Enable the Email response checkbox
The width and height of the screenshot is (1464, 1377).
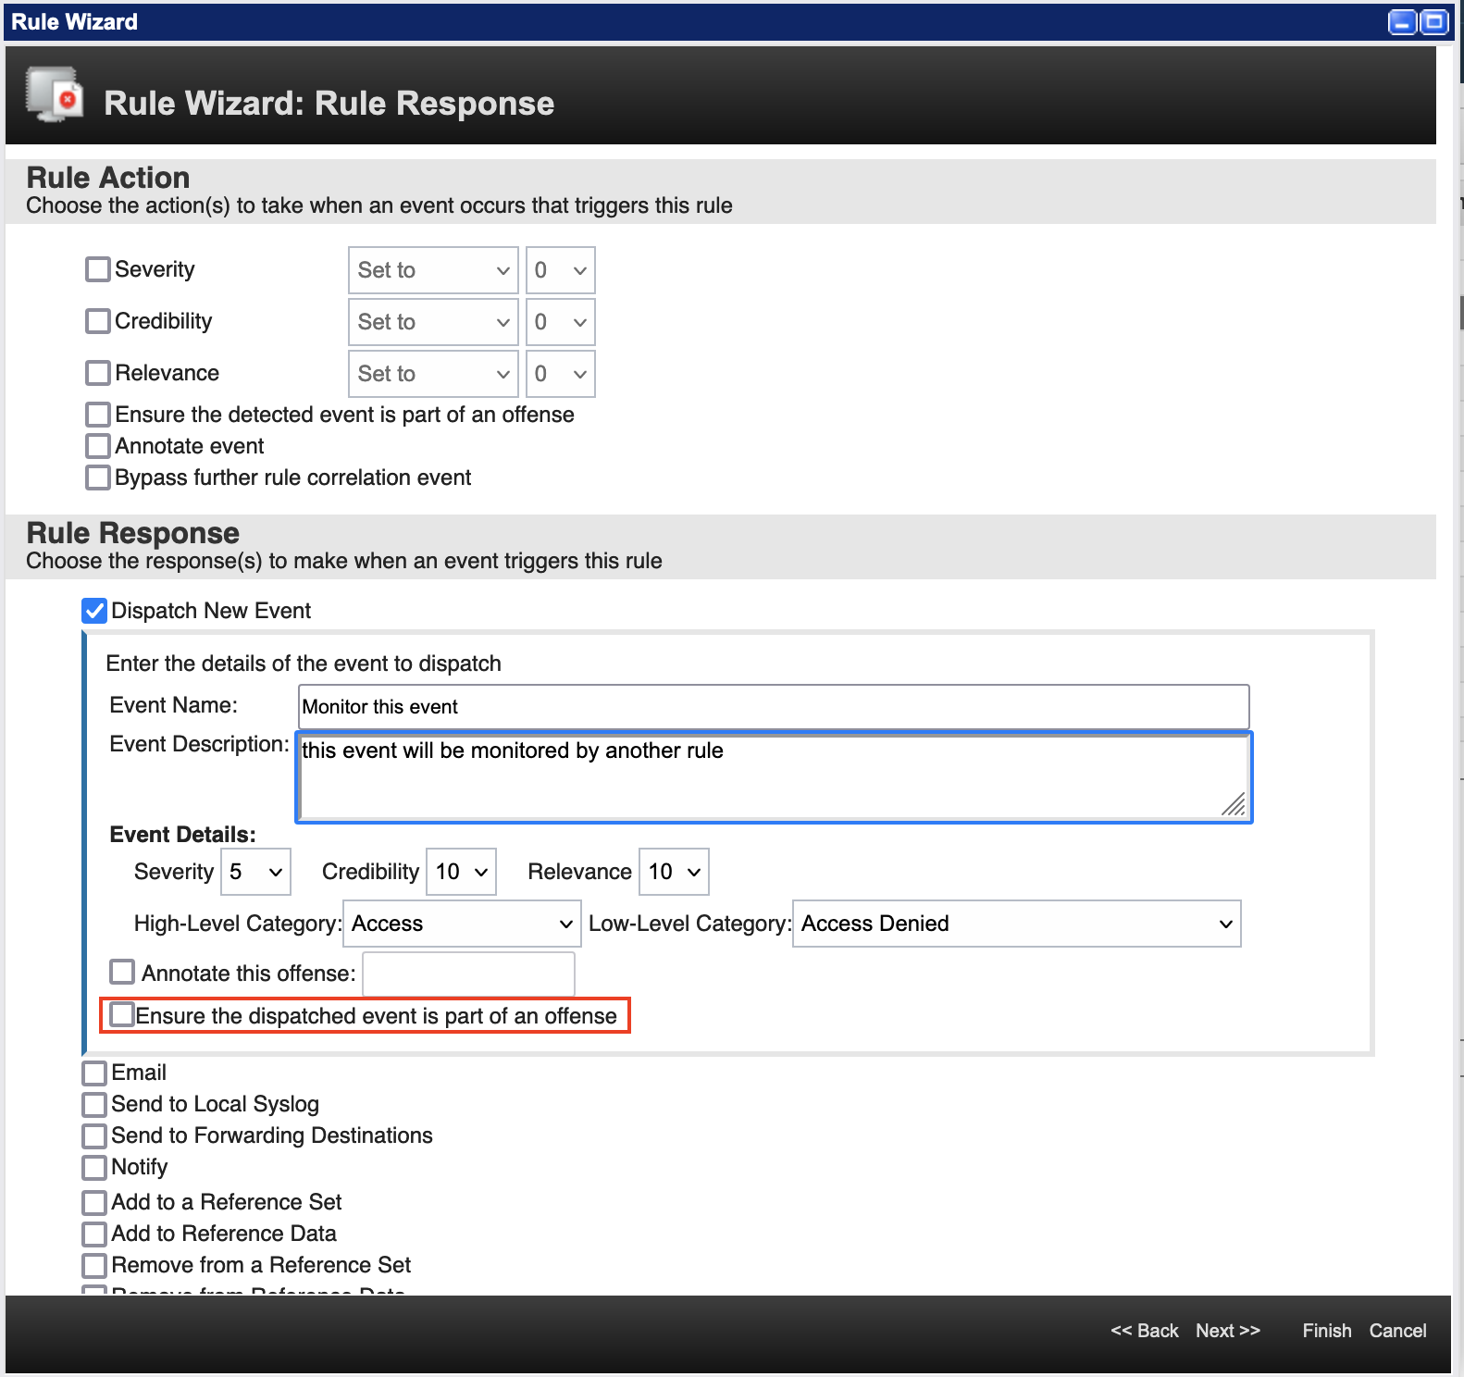click(94, 1073)
